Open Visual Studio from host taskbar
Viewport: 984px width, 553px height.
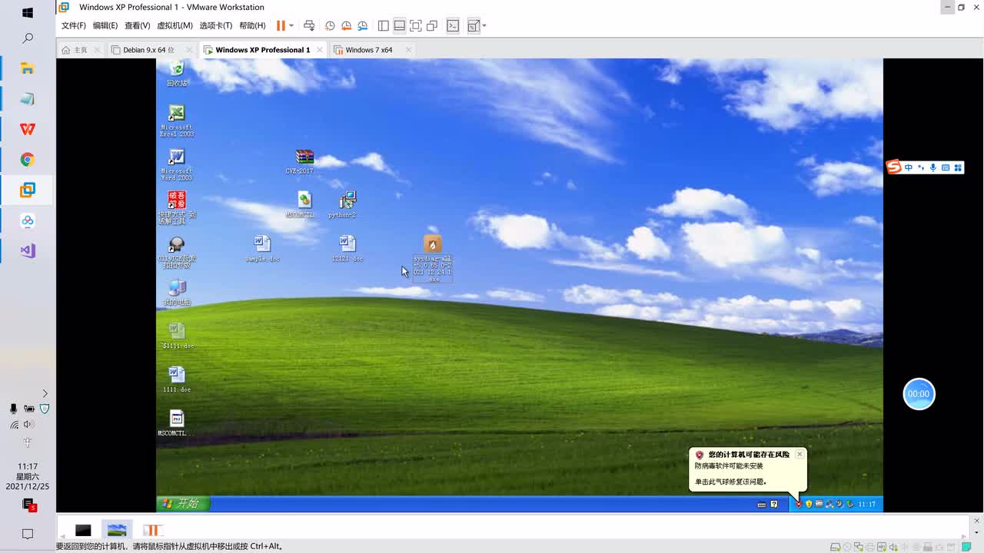click(28, 250)
